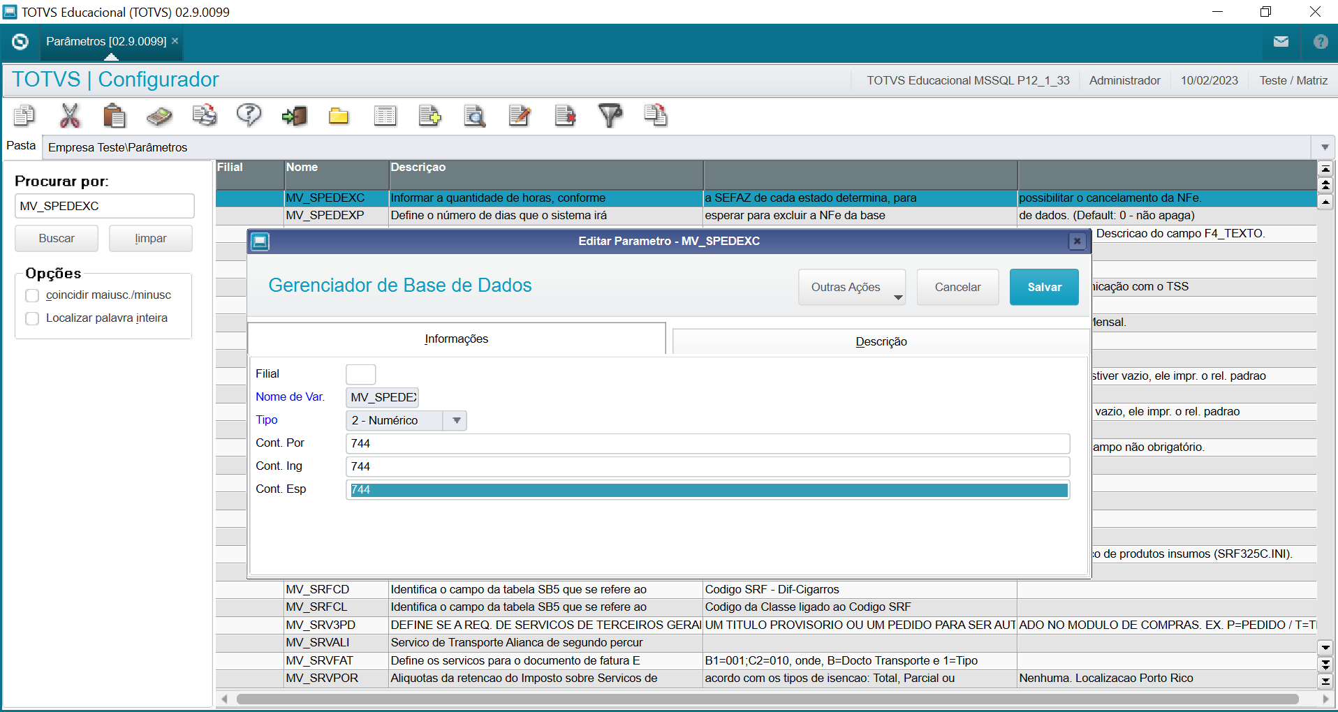Open the calculator toolbar icon

[159, 115]
